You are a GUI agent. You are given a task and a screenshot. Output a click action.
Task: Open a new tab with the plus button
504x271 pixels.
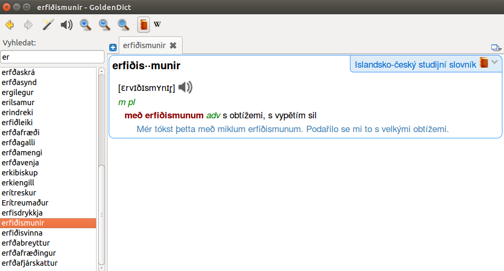[113, 48]
